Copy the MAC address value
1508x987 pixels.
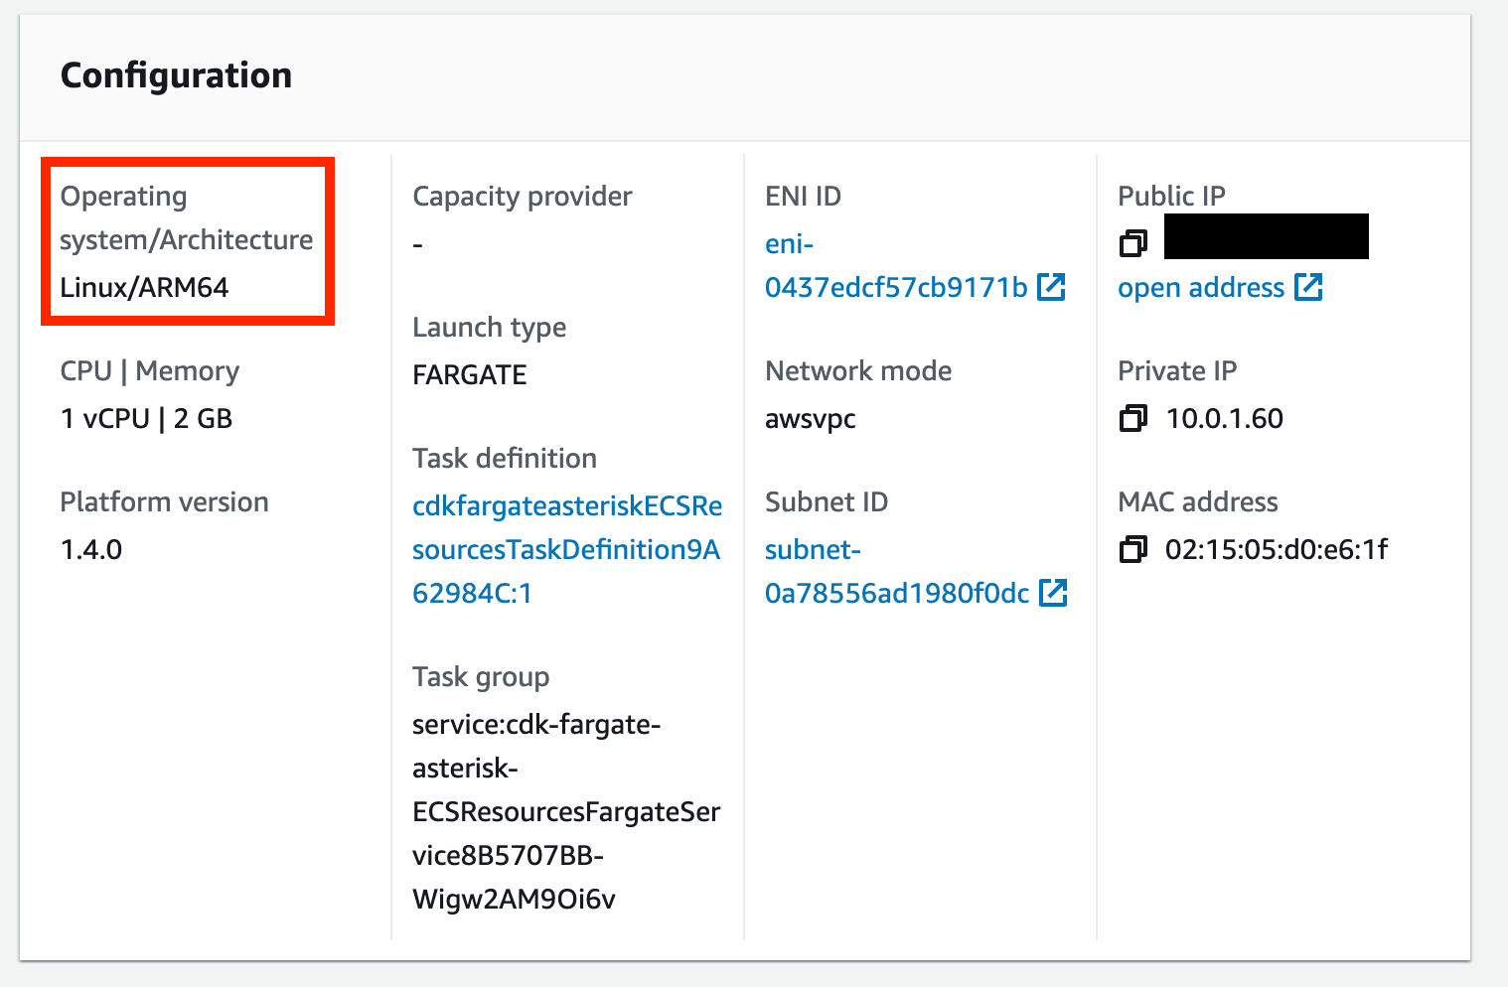tap(1133, 549)
